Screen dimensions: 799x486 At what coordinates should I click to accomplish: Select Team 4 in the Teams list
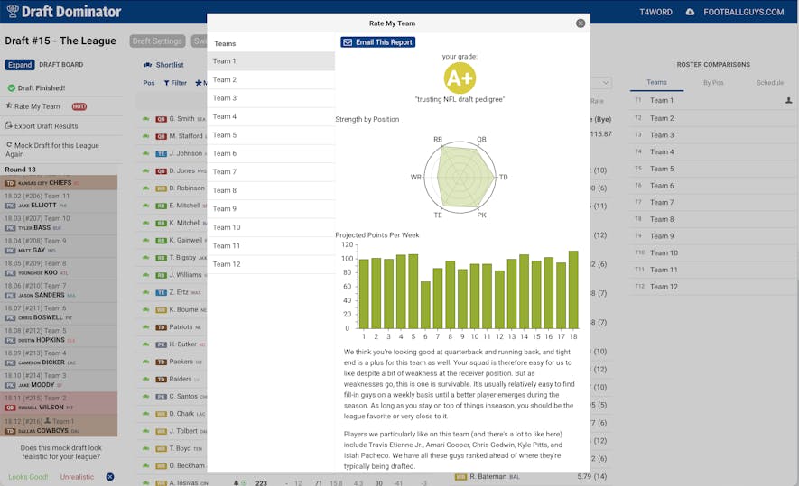point(271,116)
